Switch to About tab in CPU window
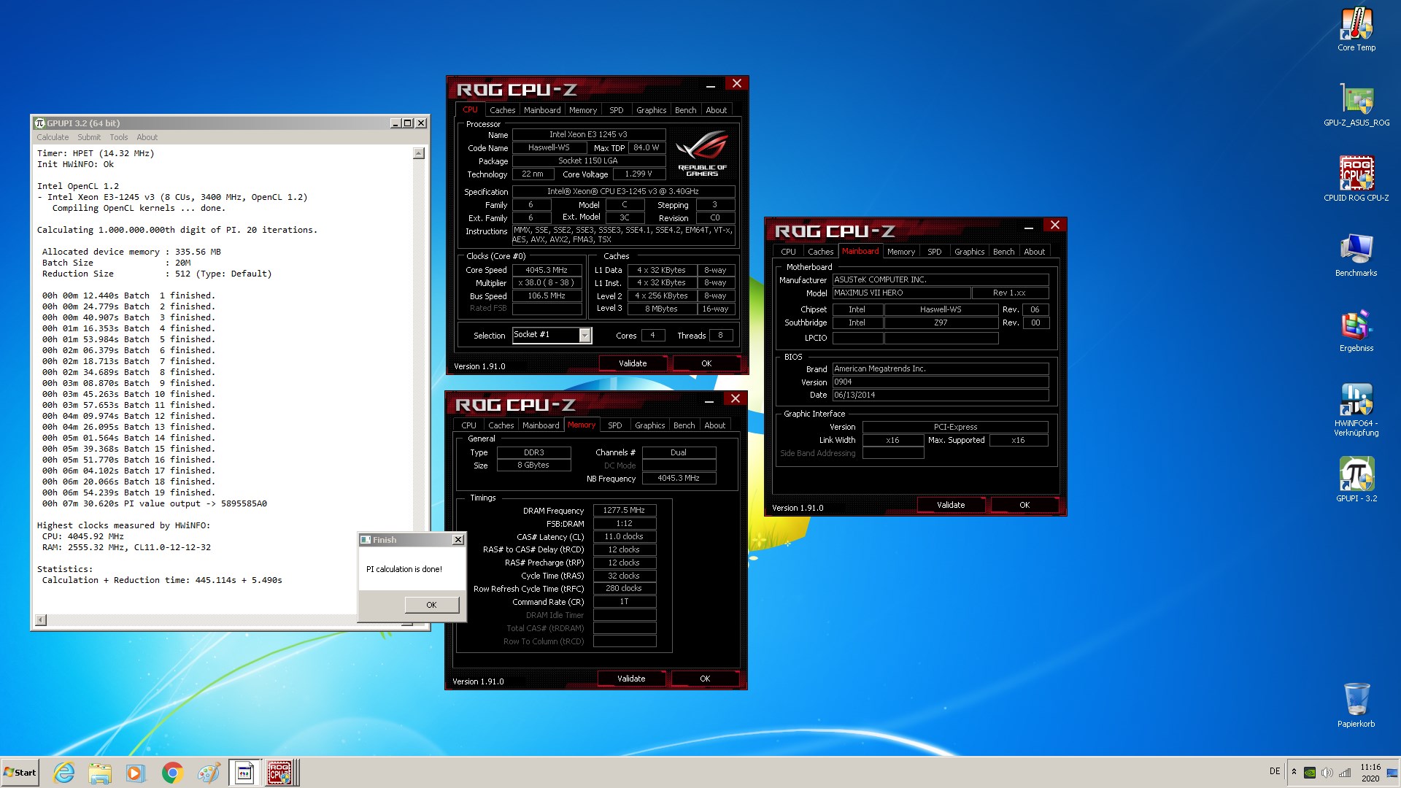Screen dimensions: 1401x788 [717, 110]
